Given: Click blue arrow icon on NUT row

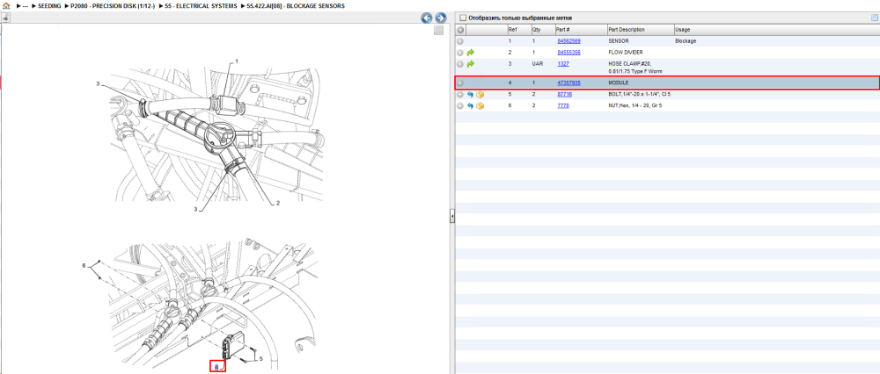Looking at the screenshot, I should (x=470, y=106).
